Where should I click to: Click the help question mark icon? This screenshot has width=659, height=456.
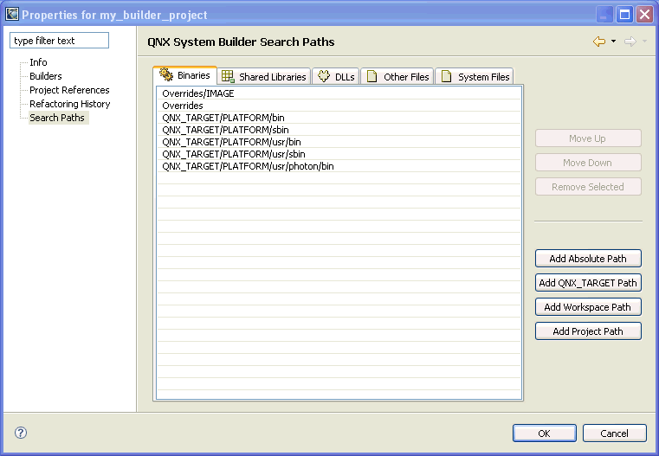point(21,434)
